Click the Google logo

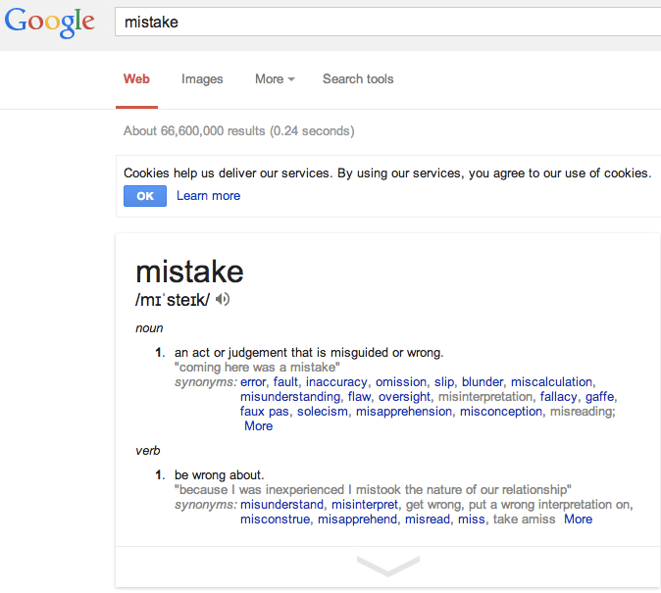50,23
